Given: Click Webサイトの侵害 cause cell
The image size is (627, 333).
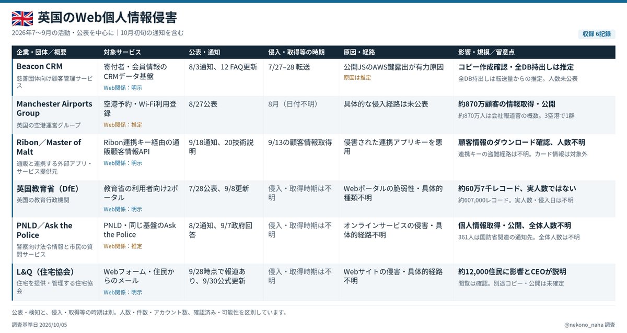Looking at the screenshot, I should (393, 276).
